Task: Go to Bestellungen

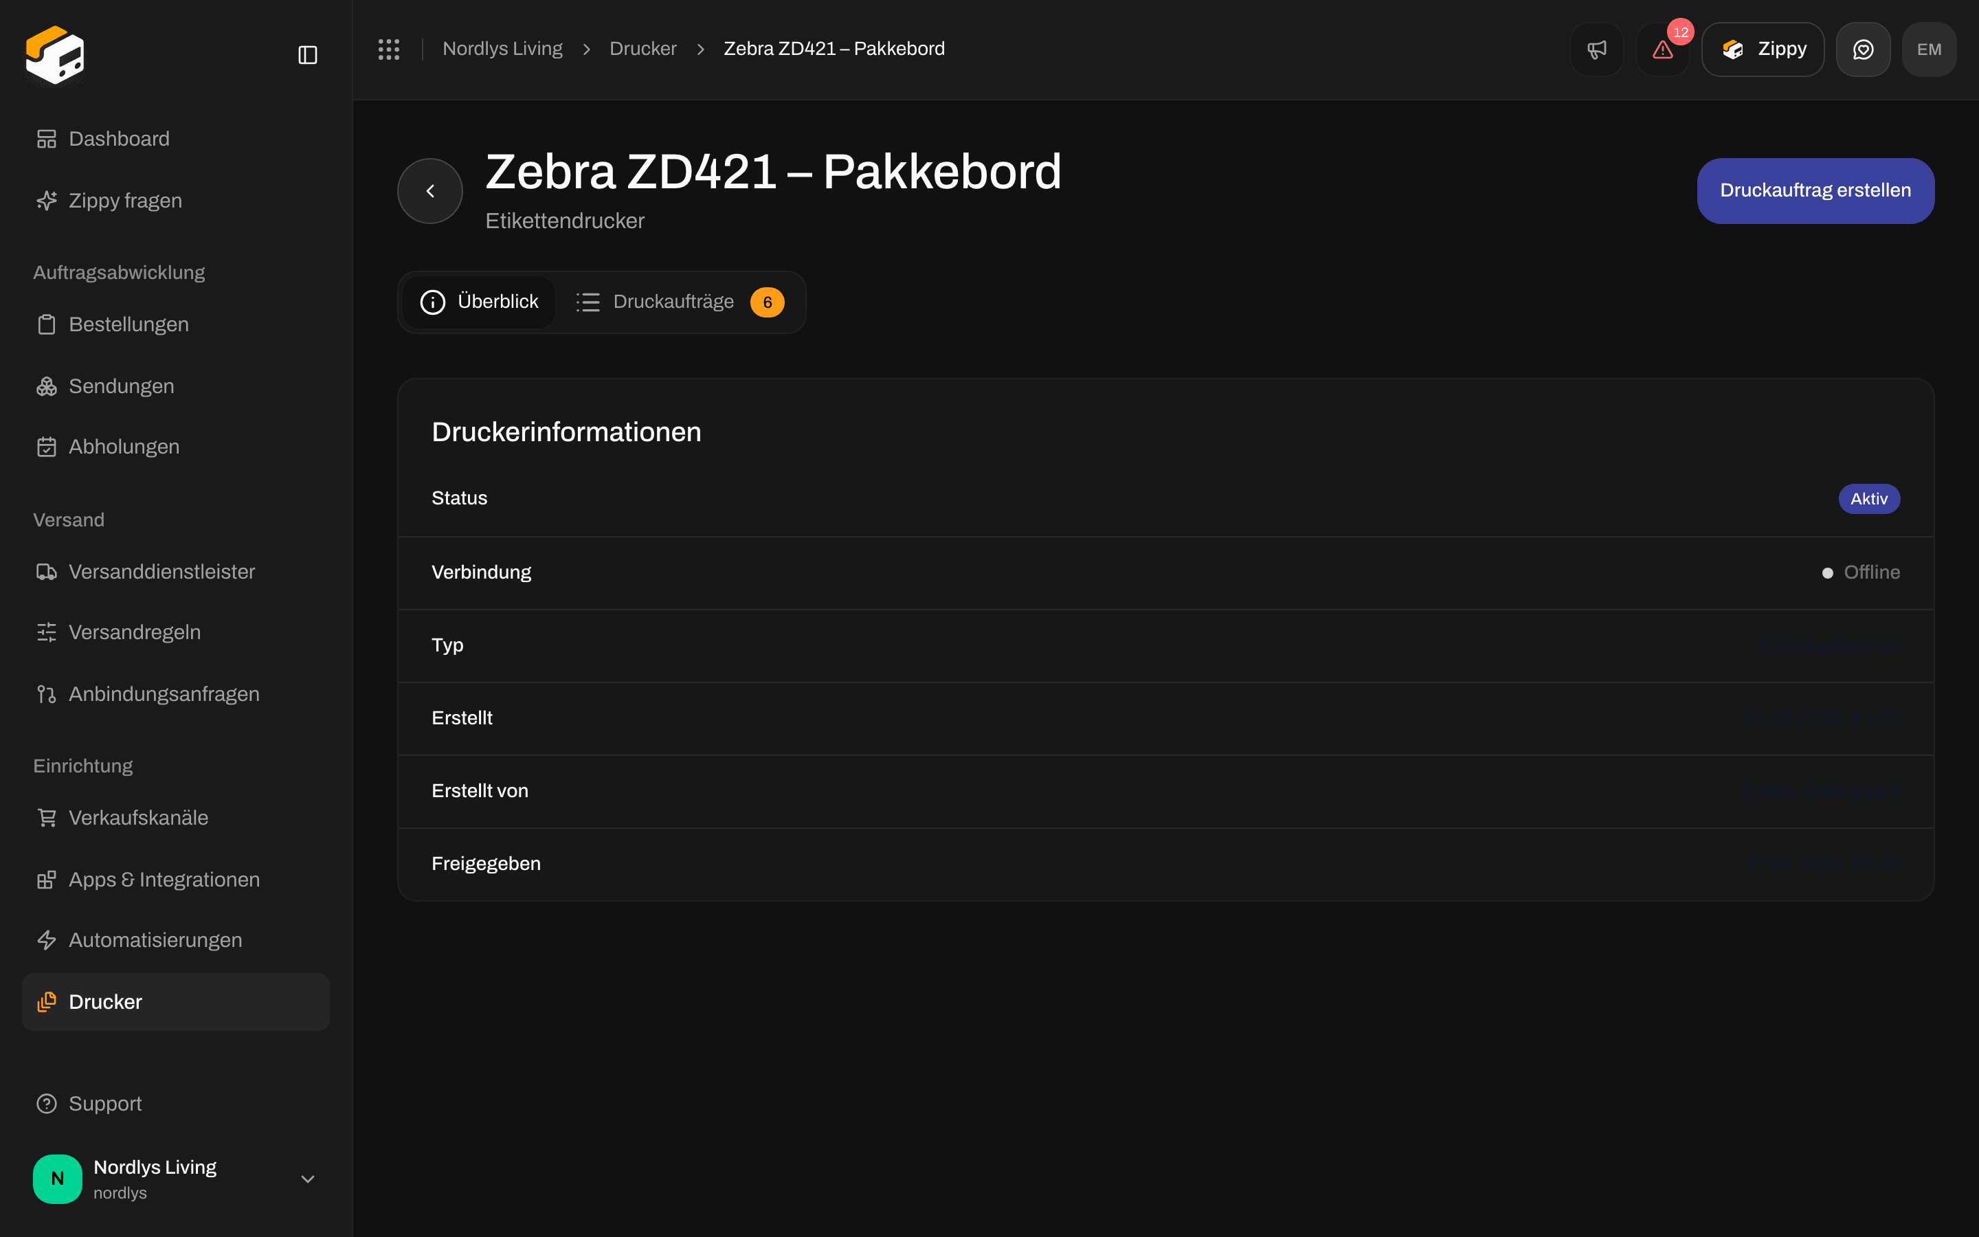Action: point(176,324)
